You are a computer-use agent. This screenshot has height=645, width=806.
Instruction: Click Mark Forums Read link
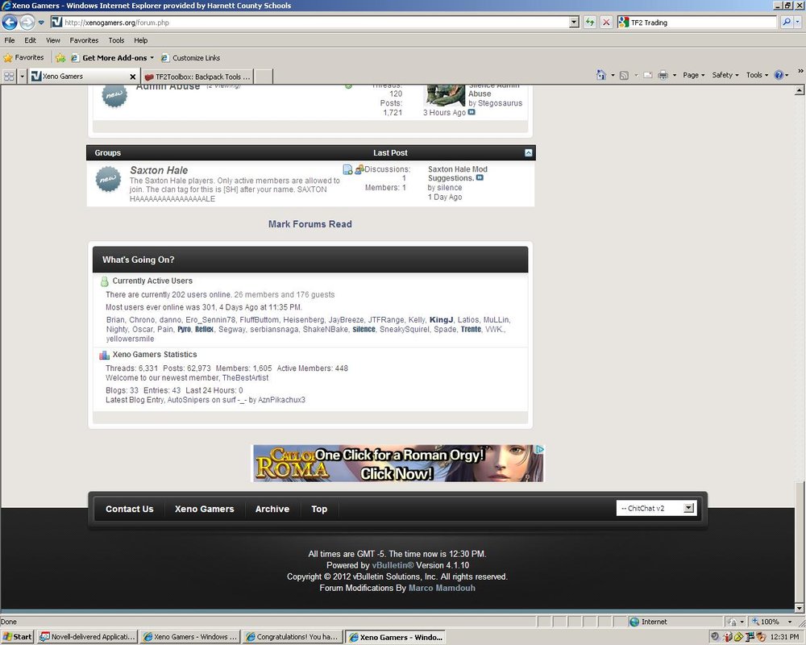[x=310, y=224]
